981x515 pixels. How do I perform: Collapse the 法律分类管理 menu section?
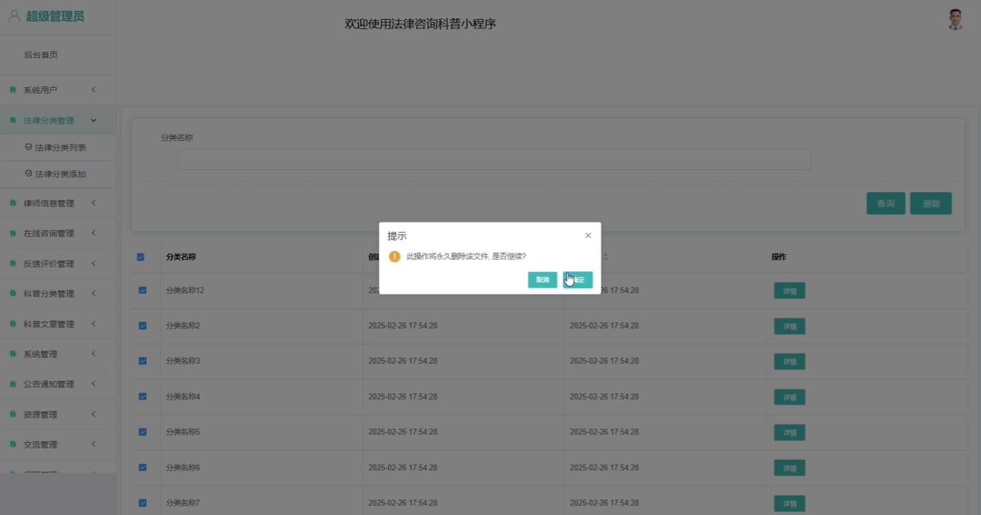[x=50, y=120]
